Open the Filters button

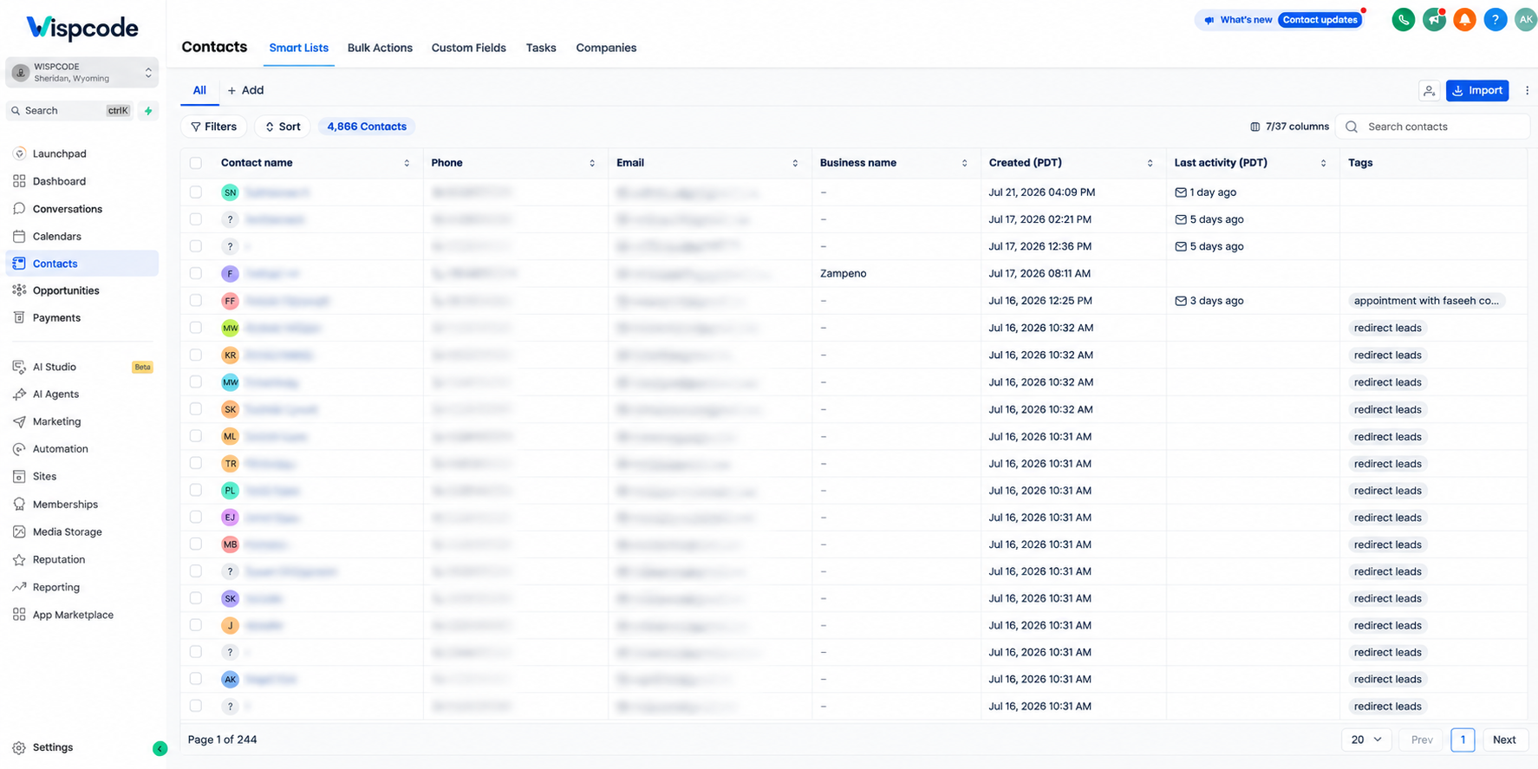(213, 127)
